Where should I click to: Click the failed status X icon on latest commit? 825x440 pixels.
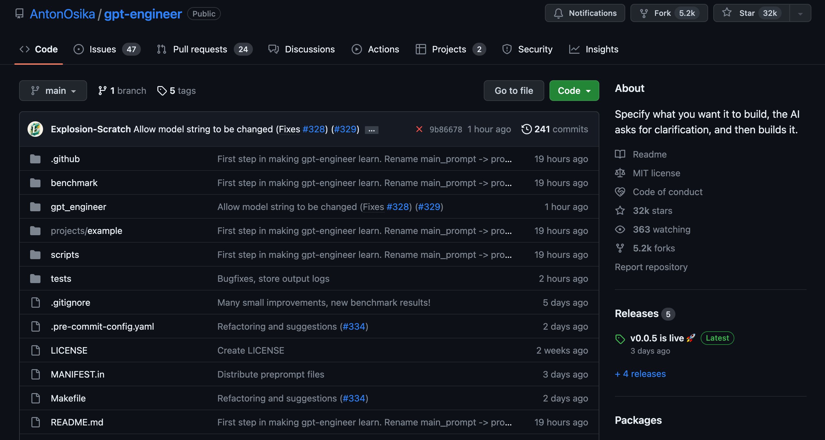419,129
